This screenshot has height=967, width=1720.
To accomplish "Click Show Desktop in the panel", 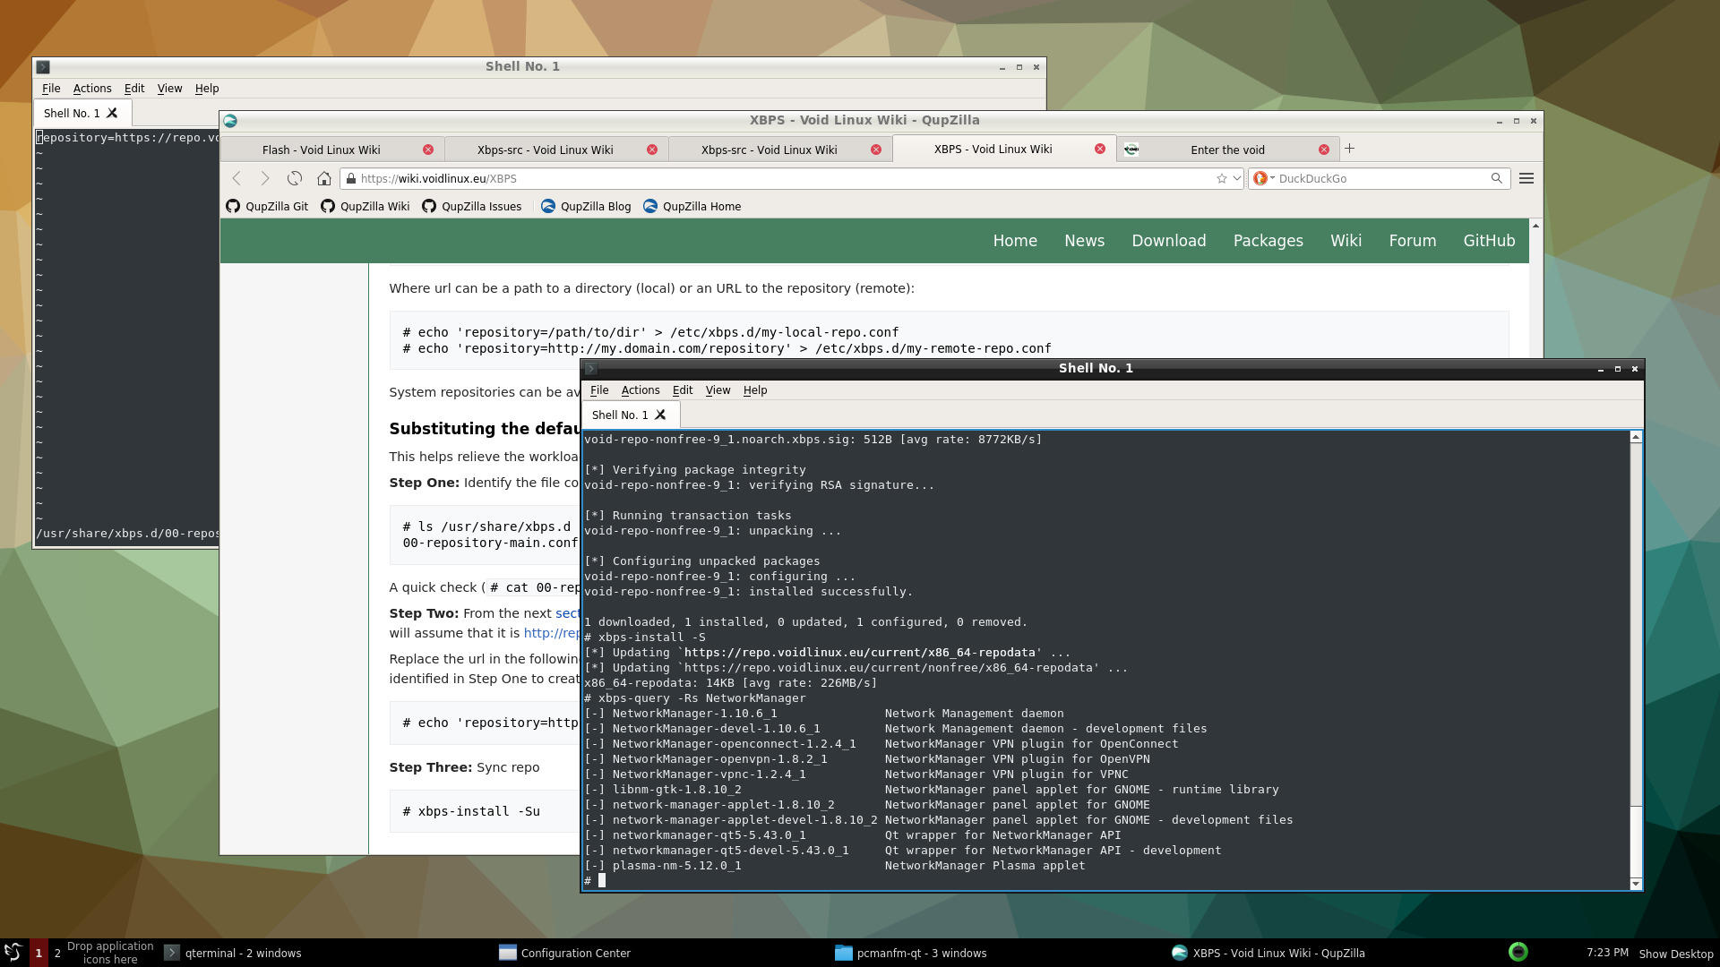I will (1676, 954).
